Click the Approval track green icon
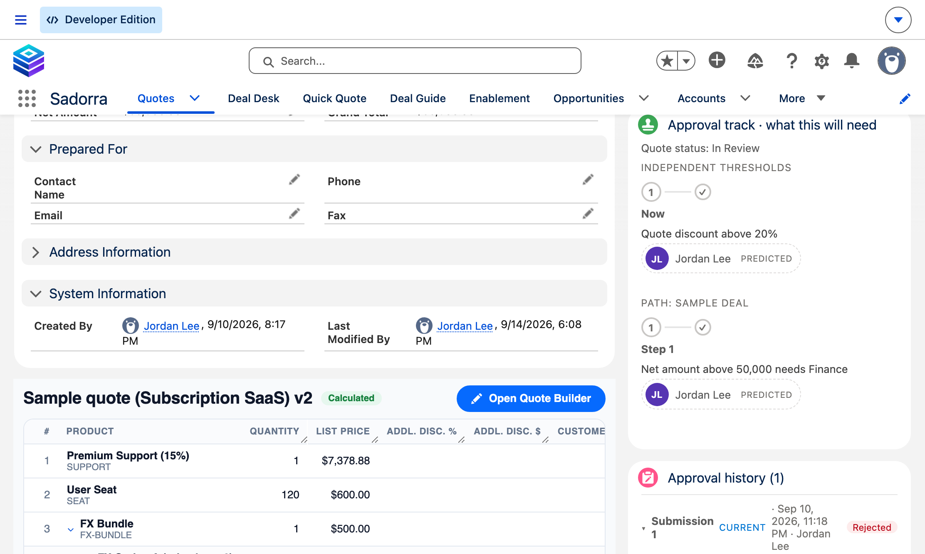Viewport: 925px width, 554px height. pos(648,125)
